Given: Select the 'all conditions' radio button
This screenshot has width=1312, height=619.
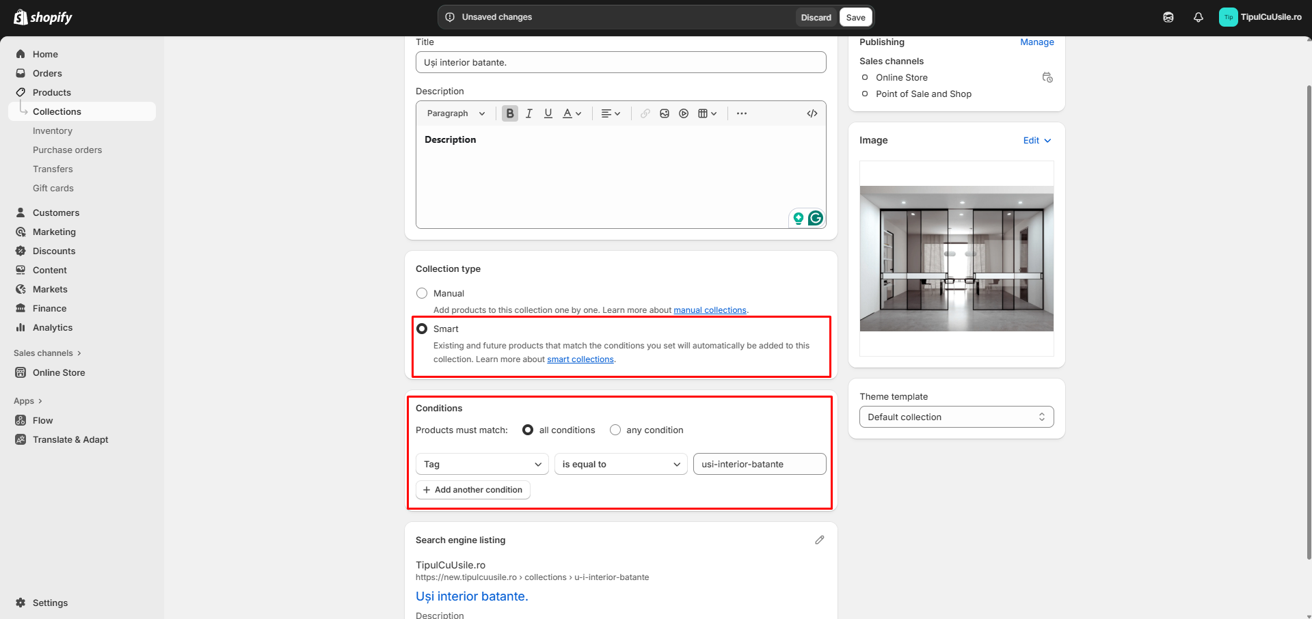Looking at the screenshot, I should click(x=528, y=430).
